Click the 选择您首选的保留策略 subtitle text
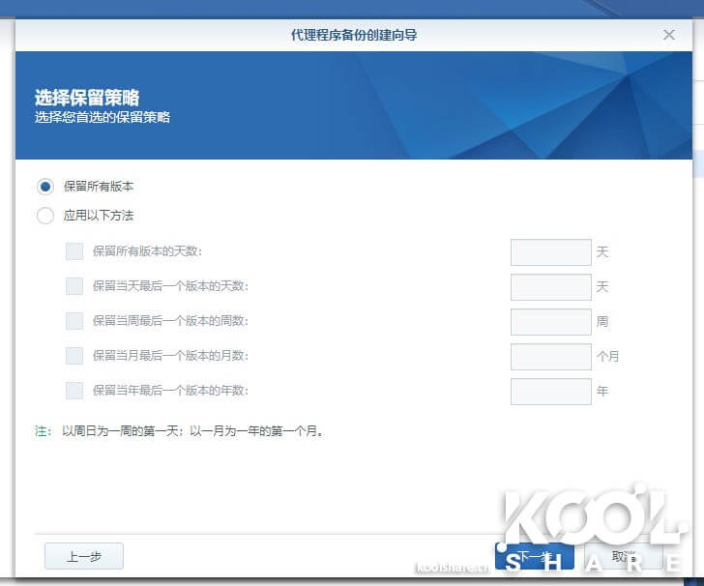Screen dimensions: 704x586 pyautogui.click(x=103, y=117)
